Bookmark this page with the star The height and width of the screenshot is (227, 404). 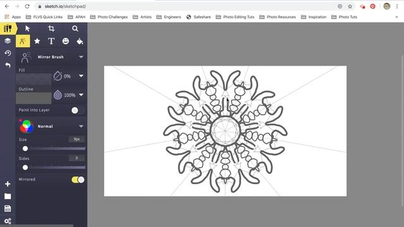[x=350, y=6]
